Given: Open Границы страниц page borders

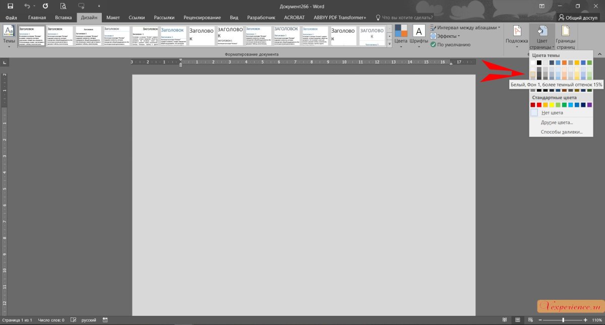Looking at the screenshot, I should [x=566, y=36].
